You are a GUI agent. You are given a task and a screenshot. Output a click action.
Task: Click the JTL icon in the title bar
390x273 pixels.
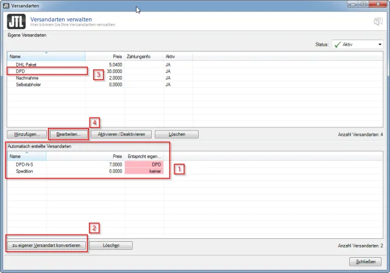click(6, 5)
